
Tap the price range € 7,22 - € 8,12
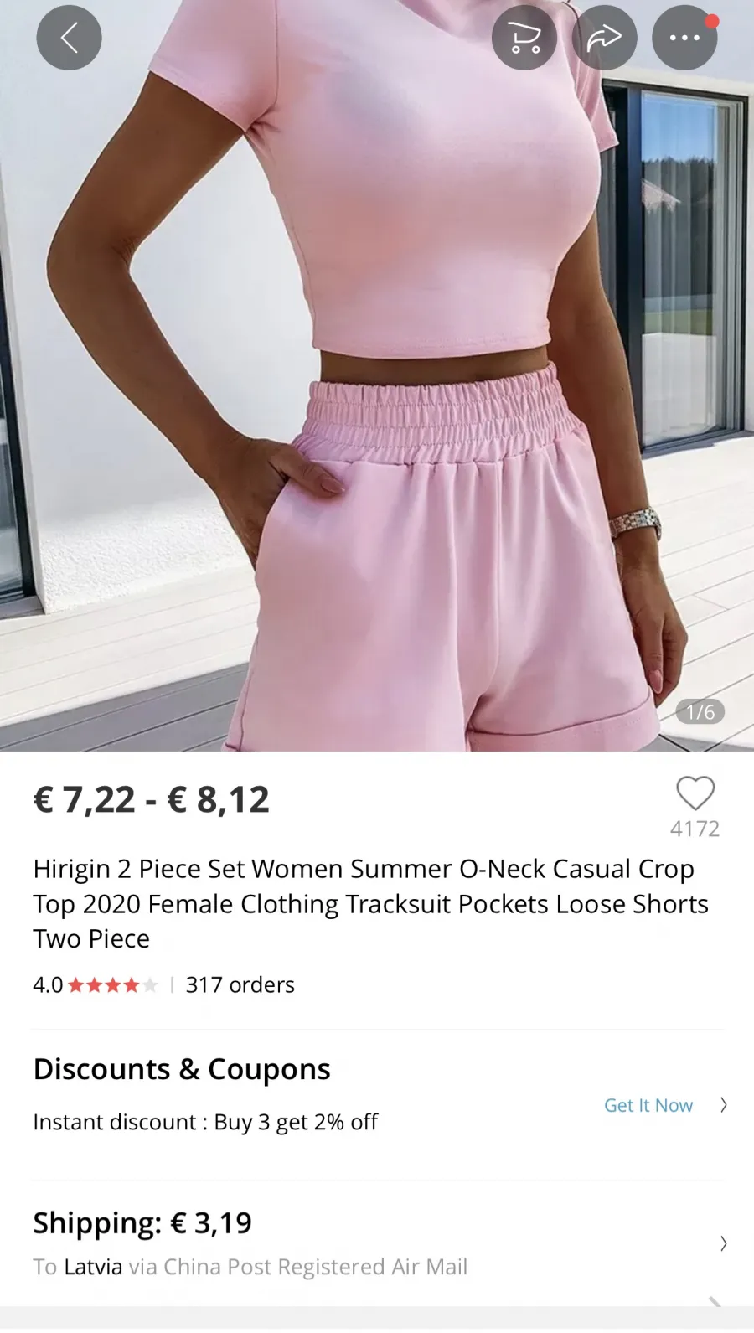[x=151, y=800]
